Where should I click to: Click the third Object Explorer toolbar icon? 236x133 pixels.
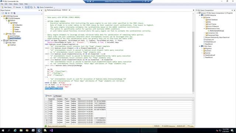[x=9, y=13]
